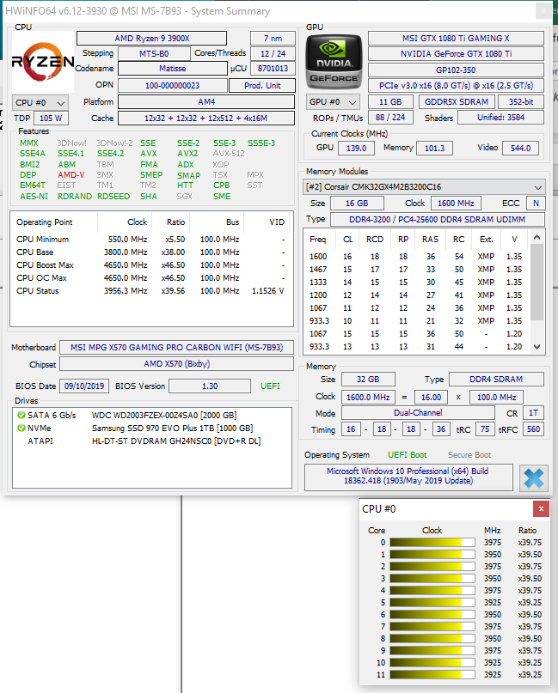Click the 1467 frequency timing row
Screen dimensions: 558x693
pos(416,269)
